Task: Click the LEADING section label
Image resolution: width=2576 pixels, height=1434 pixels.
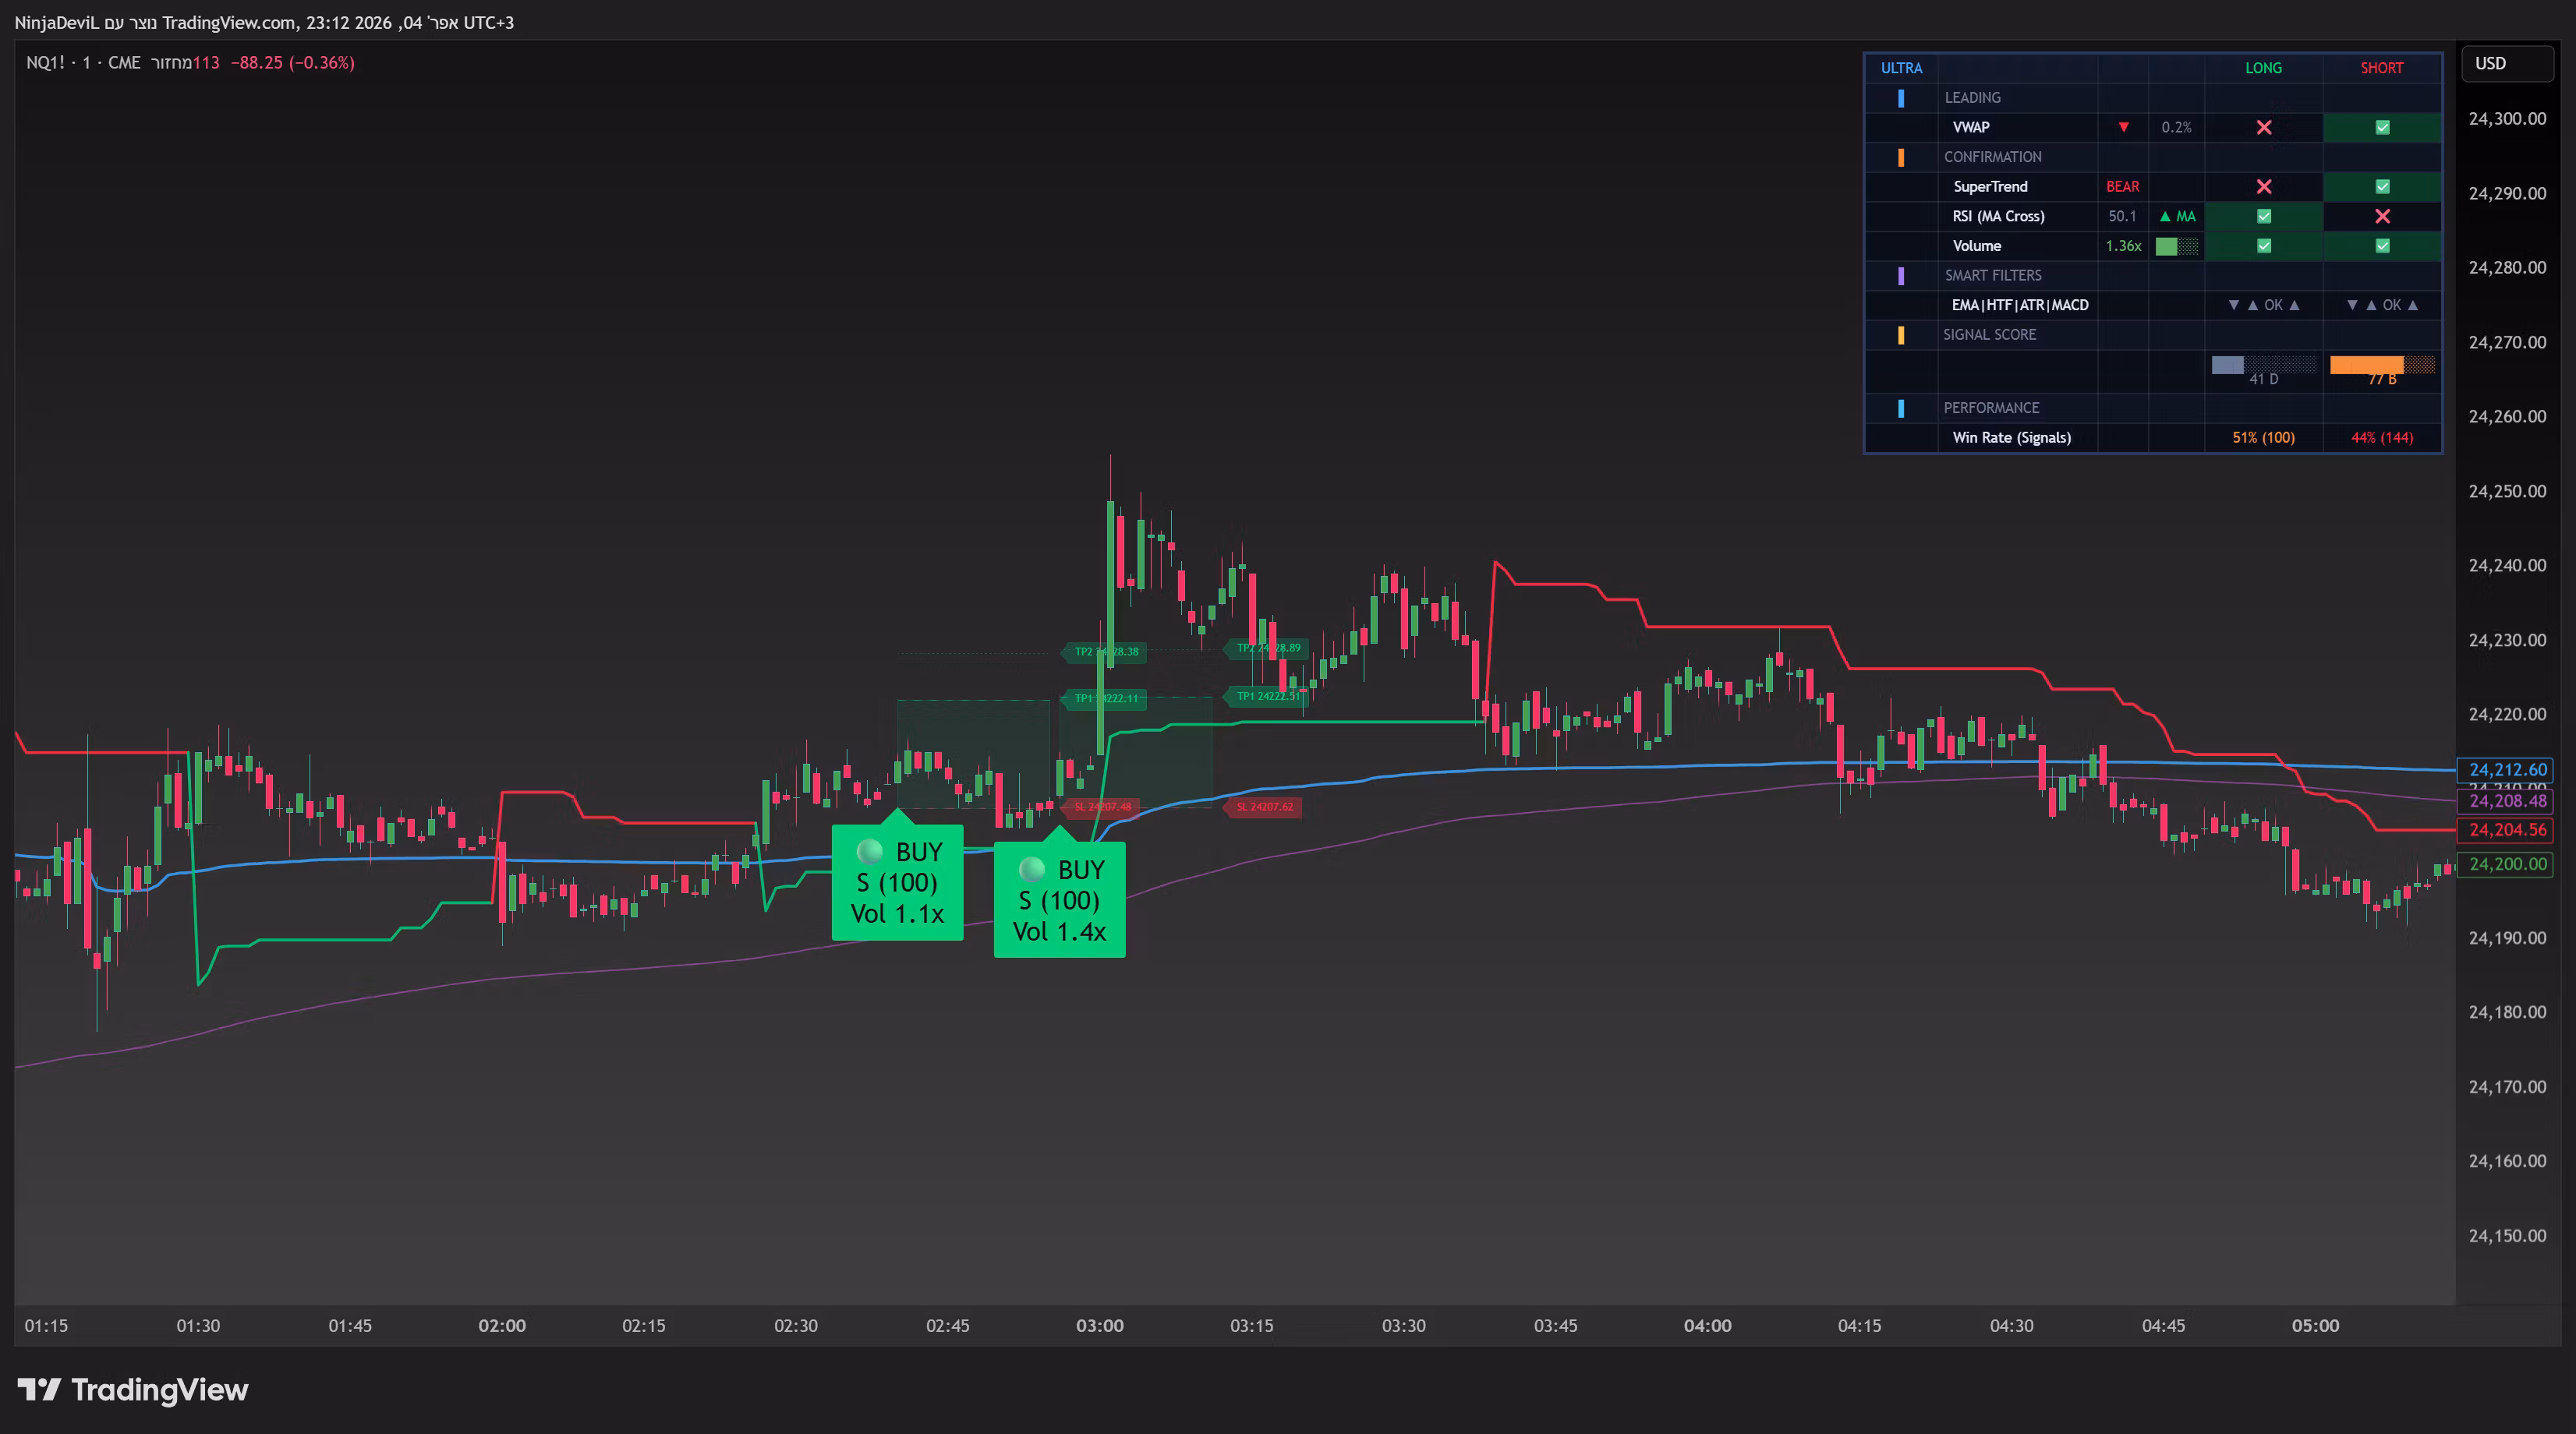Action: (x=1972, y=98)
